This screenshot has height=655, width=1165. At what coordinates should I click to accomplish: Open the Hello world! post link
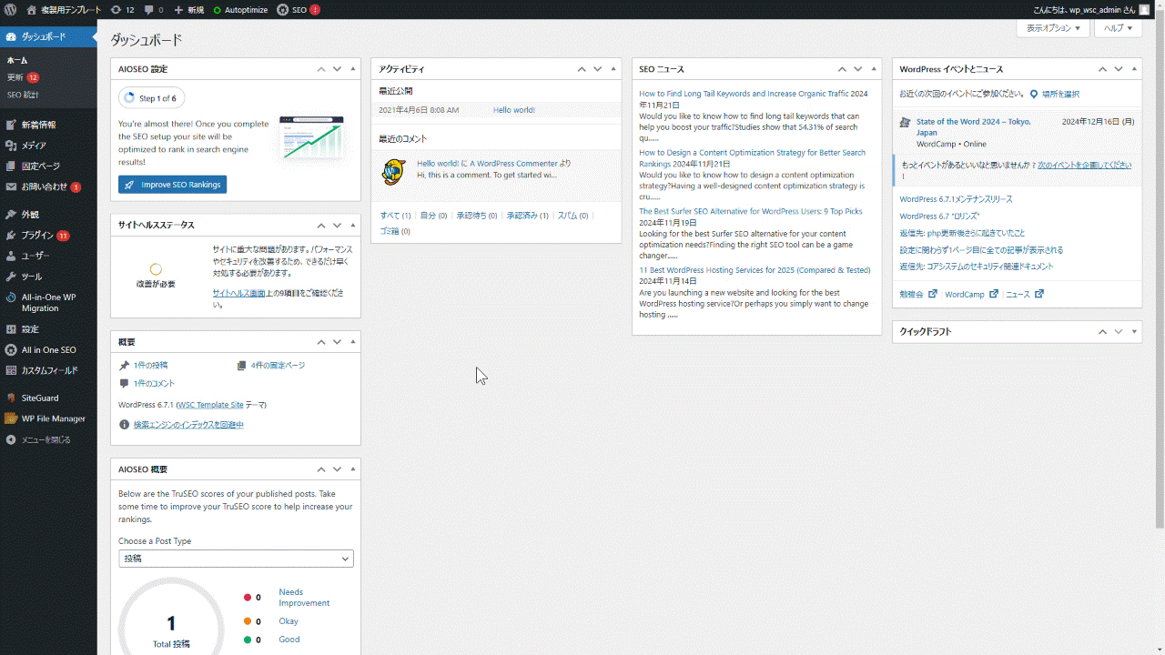point(514,110)
